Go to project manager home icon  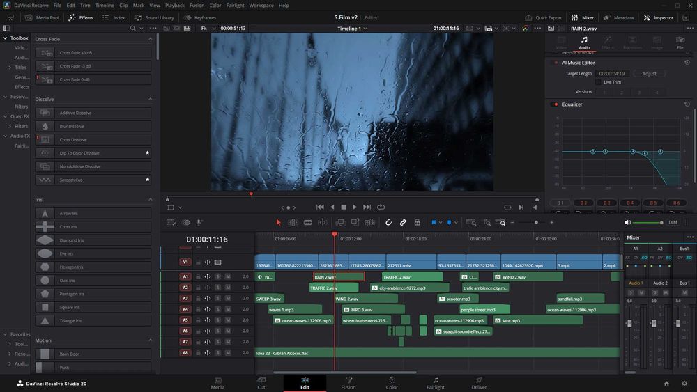coord(666,384)
